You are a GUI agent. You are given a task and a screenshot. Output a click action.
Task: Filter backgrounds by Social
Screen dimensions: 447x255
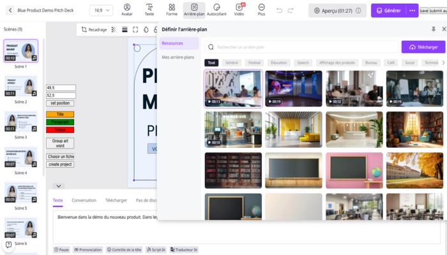(x=410, y=62)
